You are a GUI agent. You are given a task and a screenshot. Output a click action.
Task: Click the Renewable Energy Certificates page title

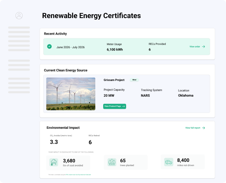tap(92, 16)
